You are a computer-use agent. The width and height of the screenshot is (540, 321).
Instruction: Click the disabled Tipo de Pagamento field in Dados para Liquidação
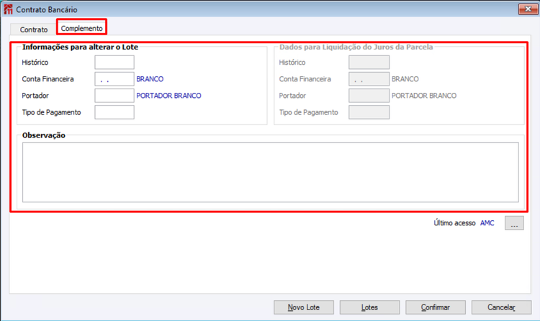369,112
